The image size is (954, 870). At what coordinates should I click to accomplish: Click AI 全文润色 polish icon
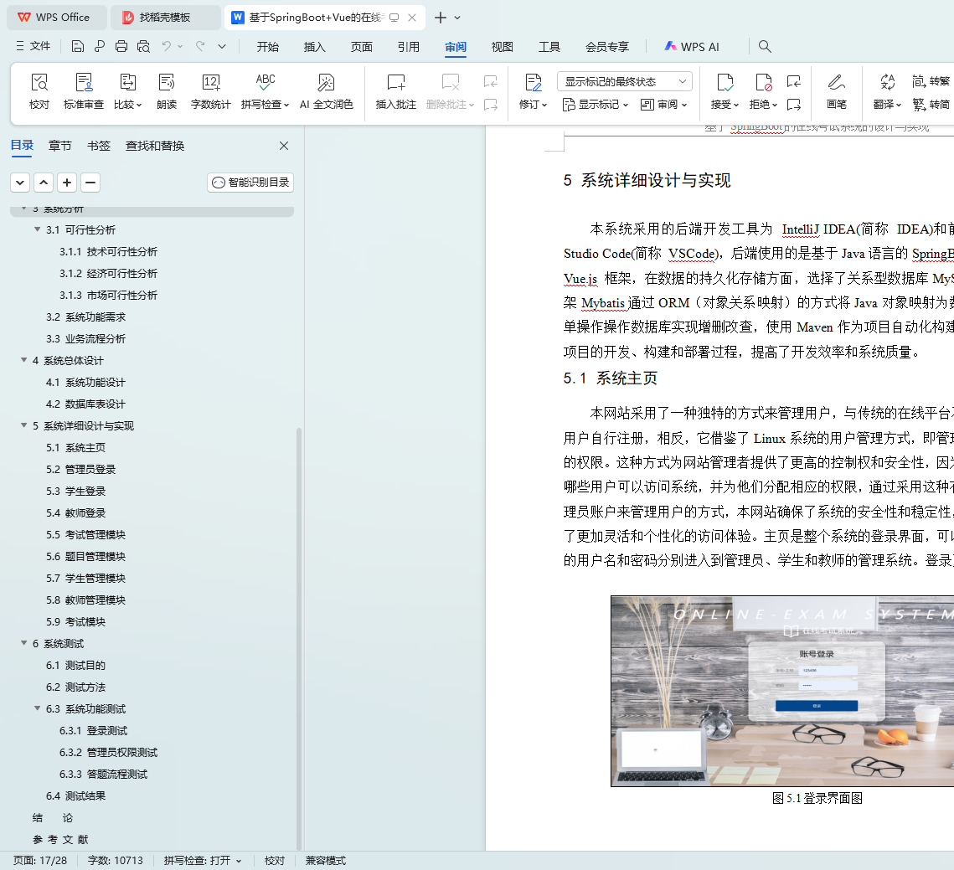[326, 83]
